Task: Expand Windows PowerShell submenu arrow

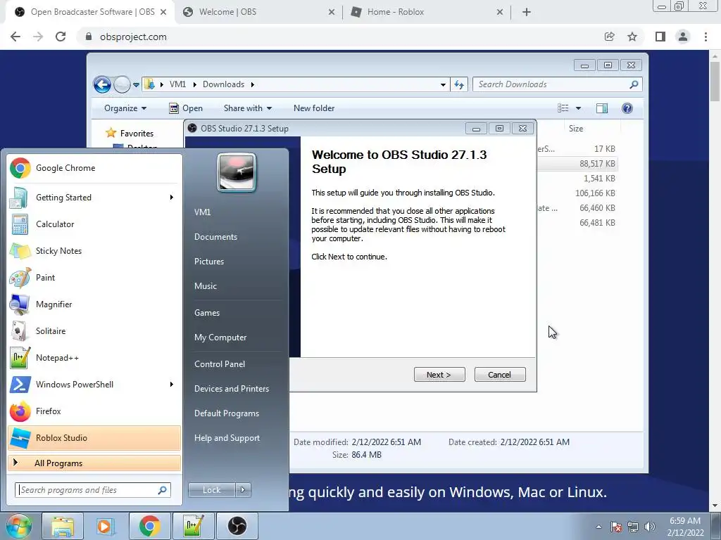Action: pyautogui.click(x=172, y=385)
